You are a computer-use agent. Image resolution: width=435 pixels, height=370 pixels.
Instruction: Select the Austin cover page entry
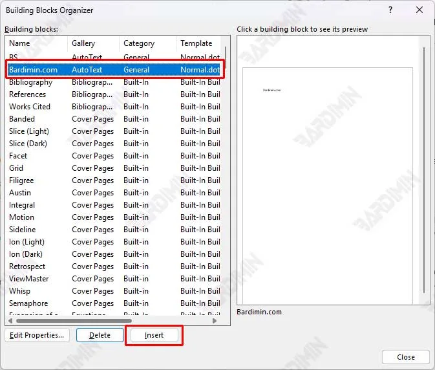(x=114, y=193)
